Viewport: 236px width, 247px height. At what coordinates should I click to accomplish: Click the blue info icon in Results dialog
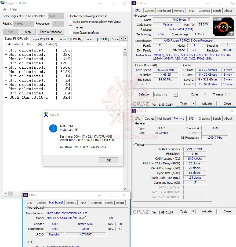click(x=53, y=128)
